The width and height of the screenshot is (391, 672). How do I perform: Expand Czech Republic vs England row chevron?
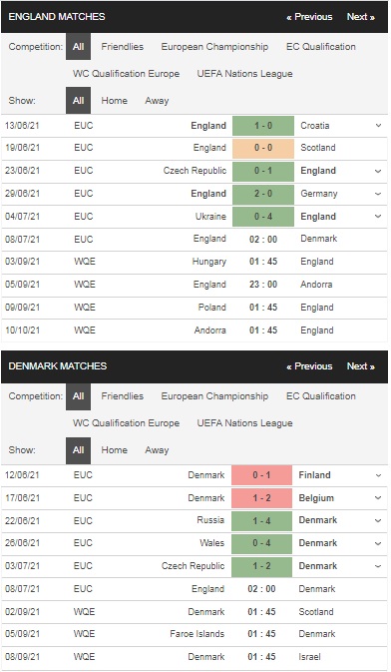(378, 171)
